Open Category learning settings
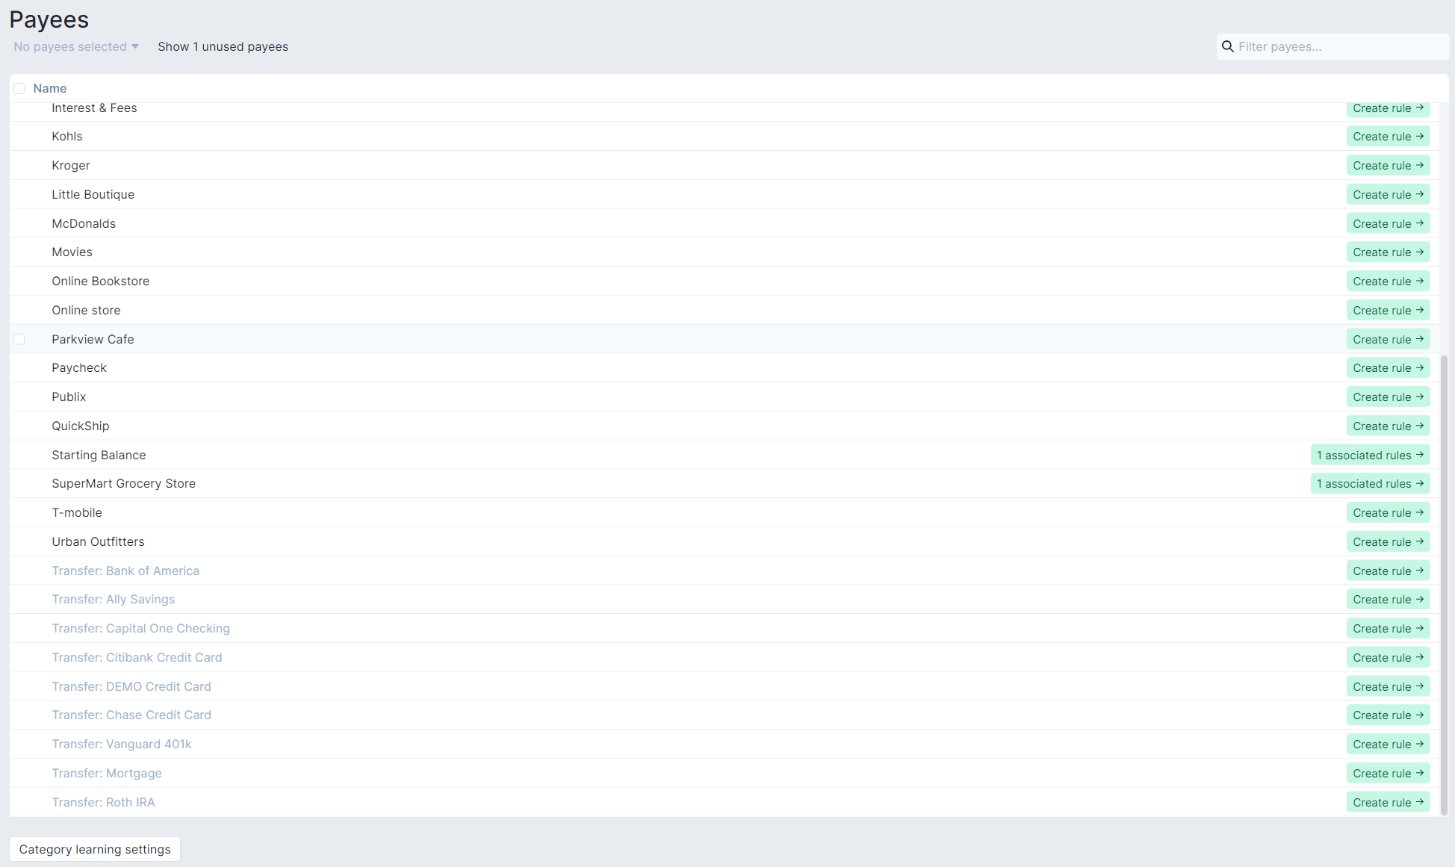Viewport: 1455px width, 867px height. click(x=94, y=849)
